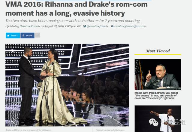Click the Michael Loccisano/Getty Images photo credit

click(110, 130)
